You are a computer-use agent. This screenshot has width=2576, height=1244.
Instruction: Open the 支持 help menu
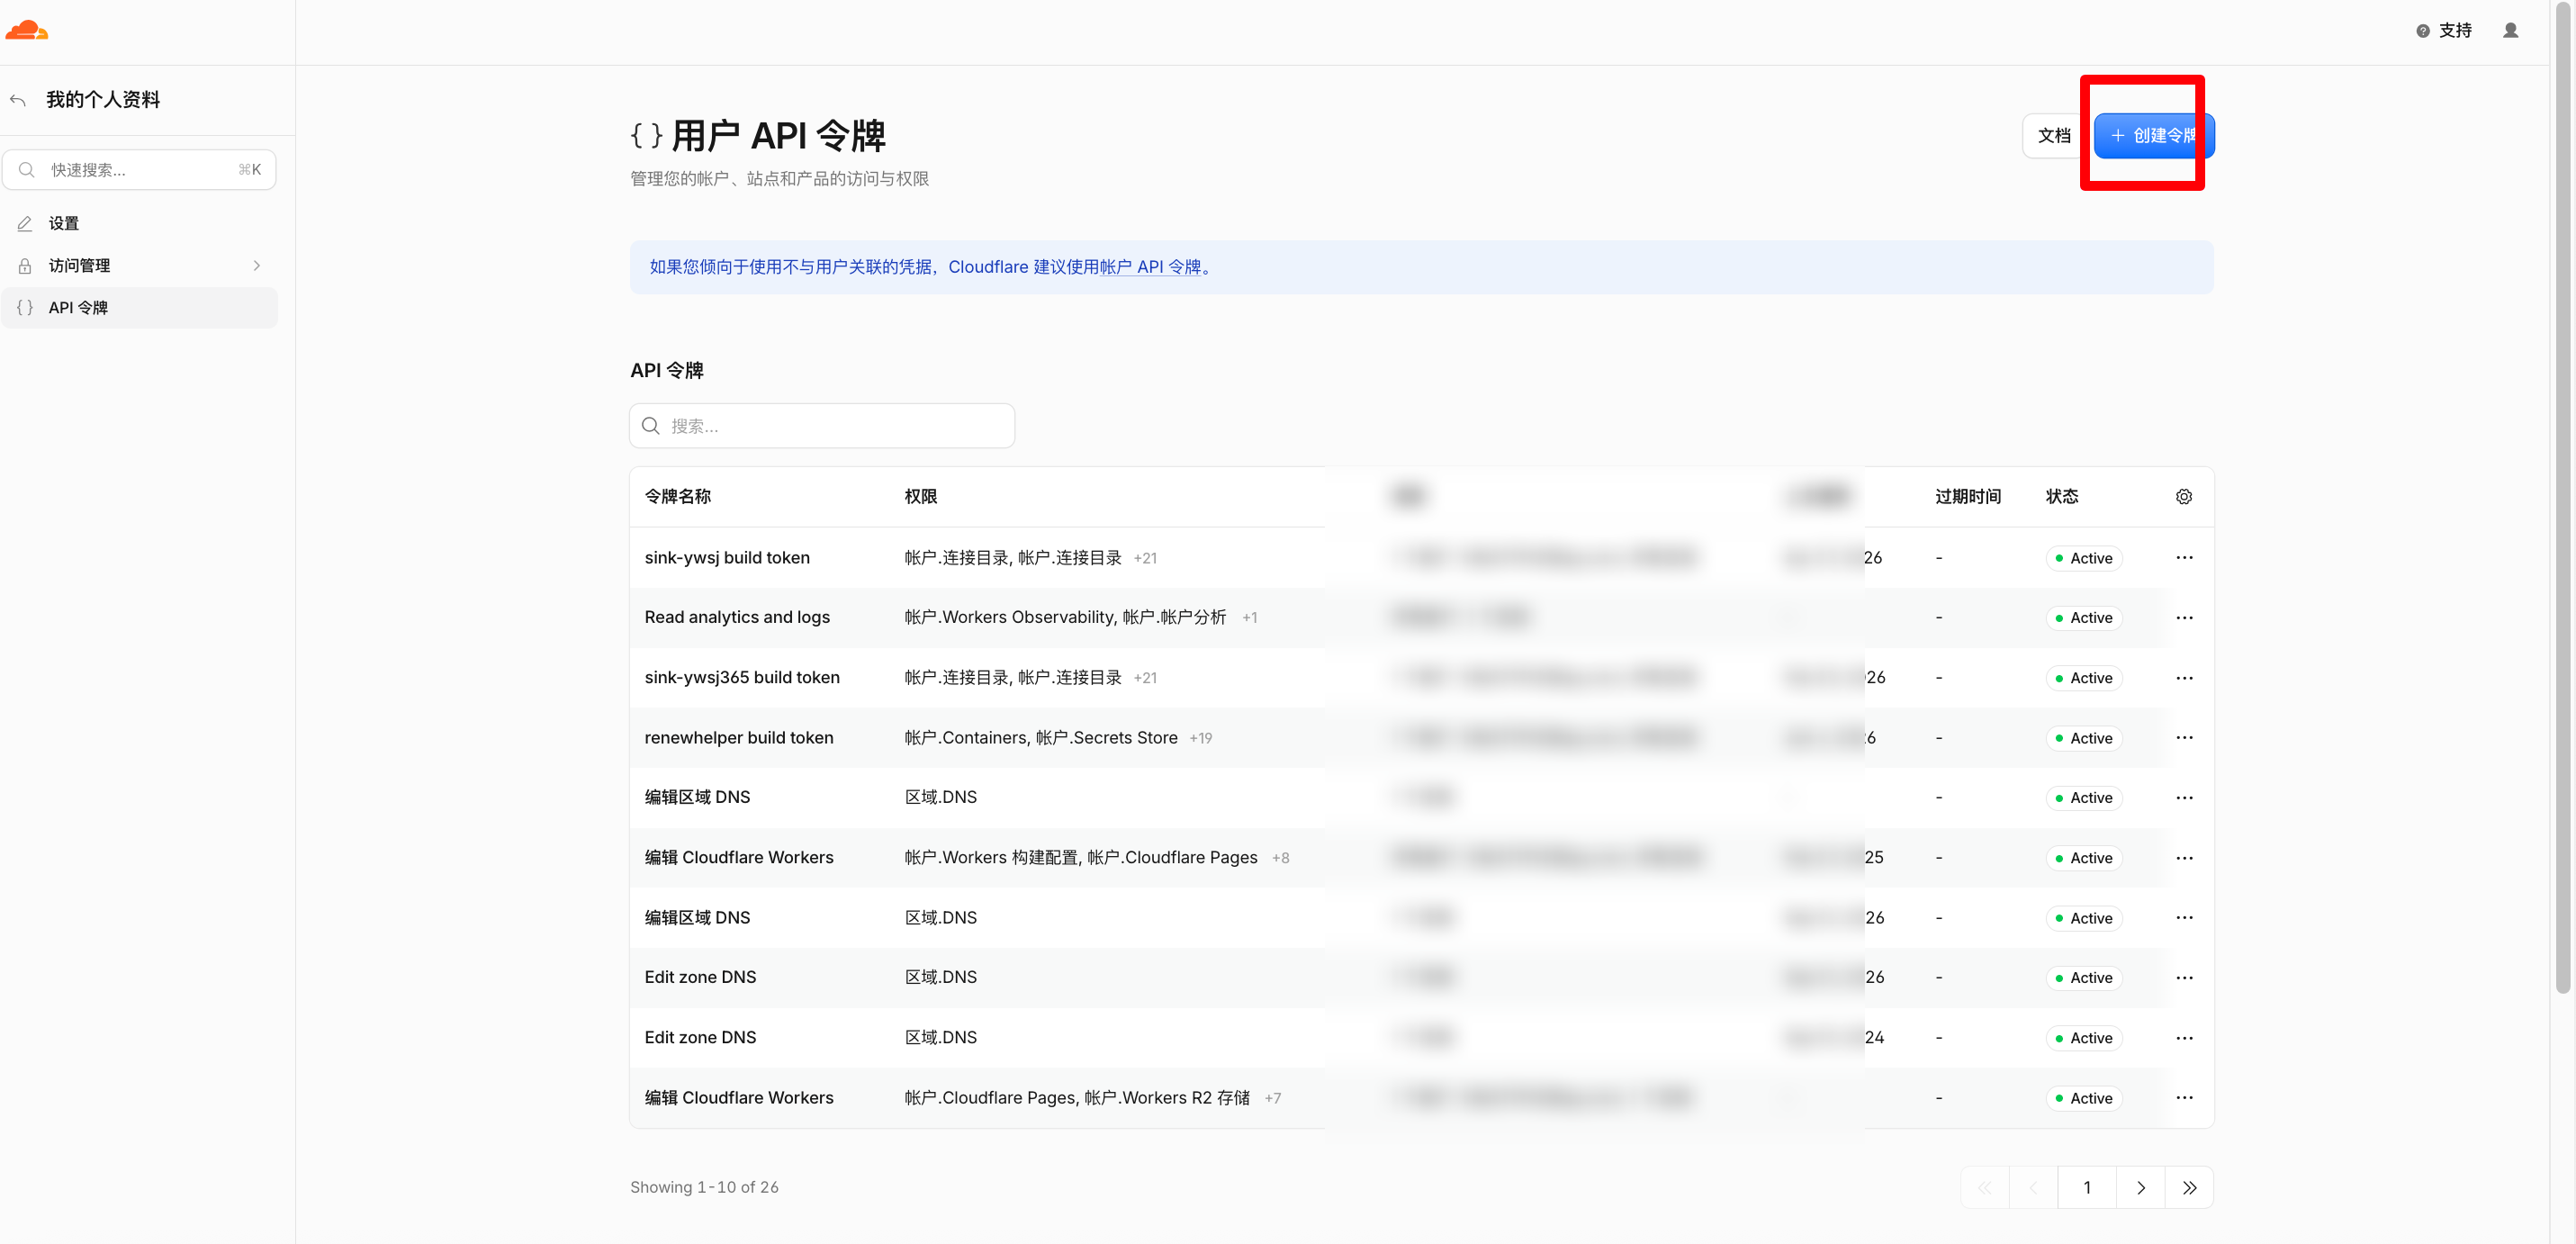2443,31
